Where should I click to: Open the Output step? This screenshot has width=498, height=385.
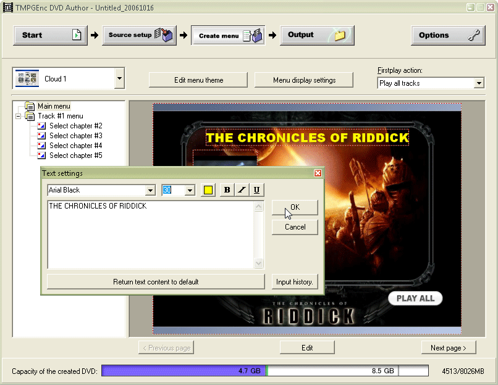[x=317, y=35]
